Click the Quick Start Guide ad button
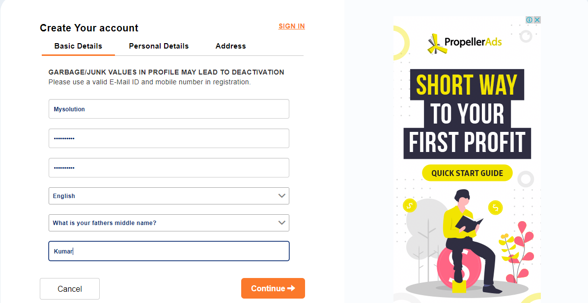 [467, 173]
